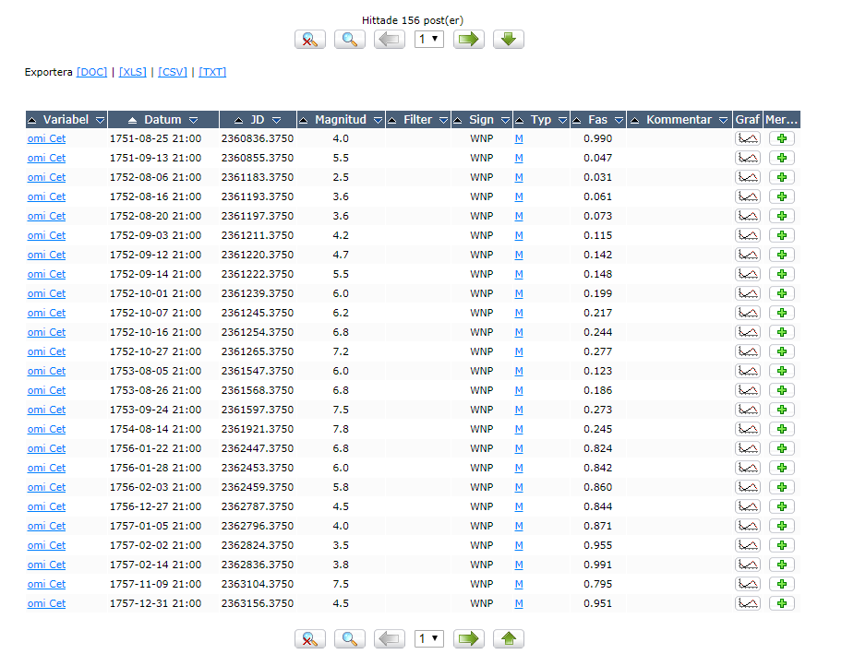Image resolution: width=854 pixels, height=666 pixels.
Task: Open omi Cet link in first row
Action: coord(46,138)
